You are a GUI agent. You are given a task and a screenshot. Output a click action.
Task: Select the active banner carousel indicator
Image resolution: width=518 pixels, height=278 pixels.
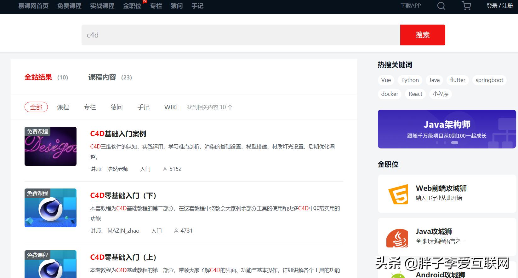tap(454, 143)
